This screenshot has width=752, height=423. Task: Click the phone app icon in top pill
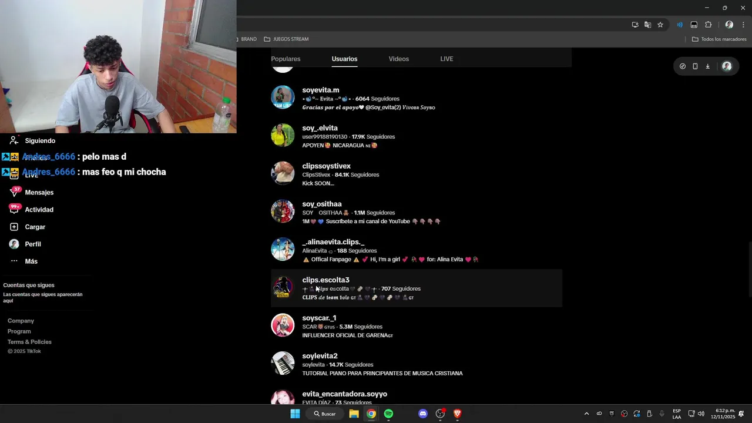pos(695,66)
